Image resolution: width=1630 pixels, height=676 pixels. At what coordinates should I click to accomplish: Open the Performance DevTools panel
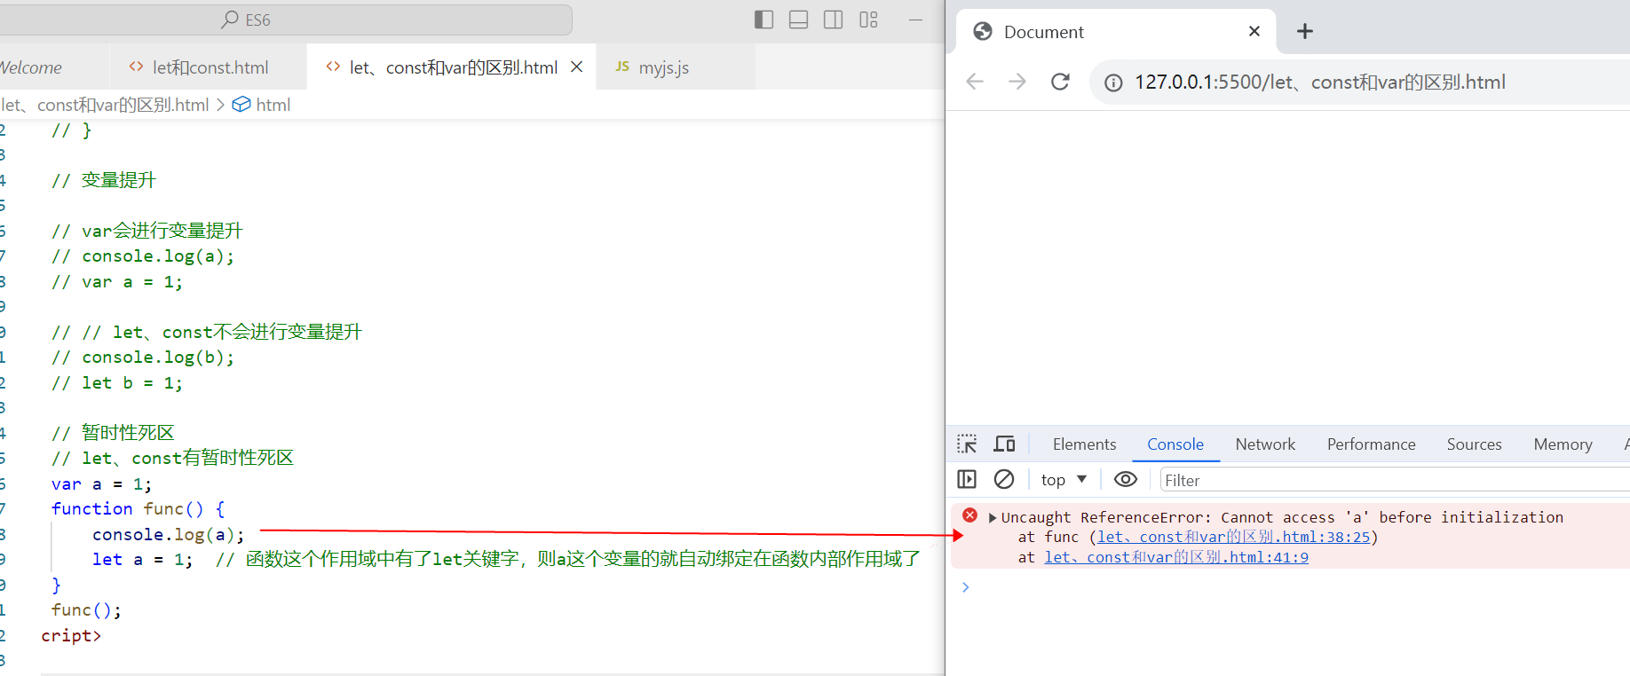tap(1371, 444)
